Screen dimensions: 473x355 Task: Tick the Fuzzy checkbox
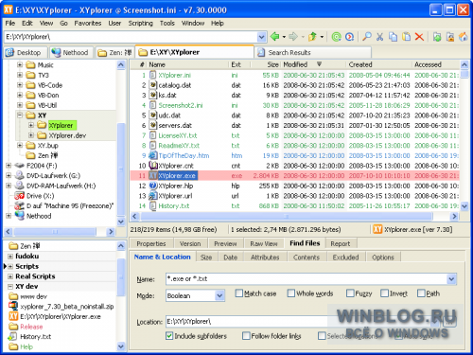pyautogui.click(x=350, y=293)
